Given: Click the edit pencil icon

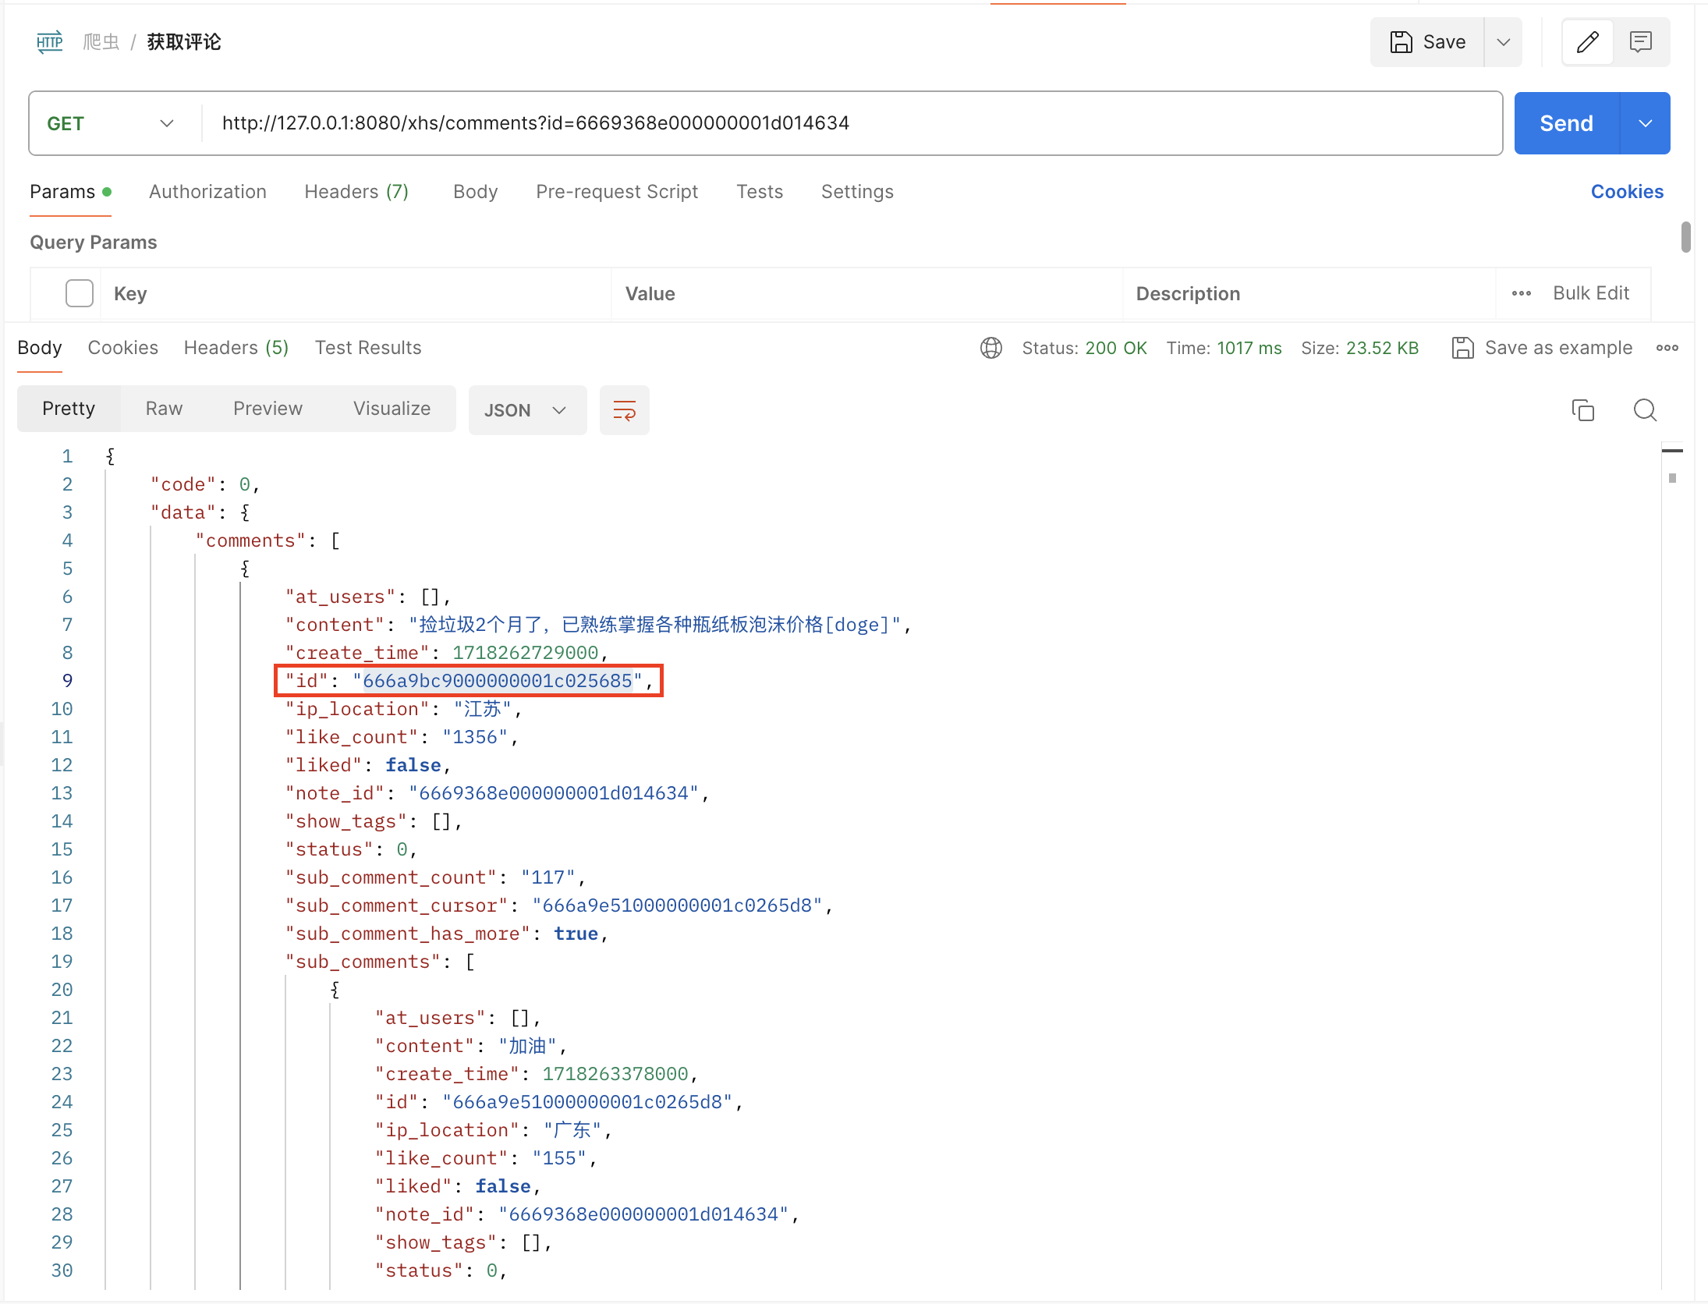Looking at the screenshot, I should click(x=1587, y=41).
